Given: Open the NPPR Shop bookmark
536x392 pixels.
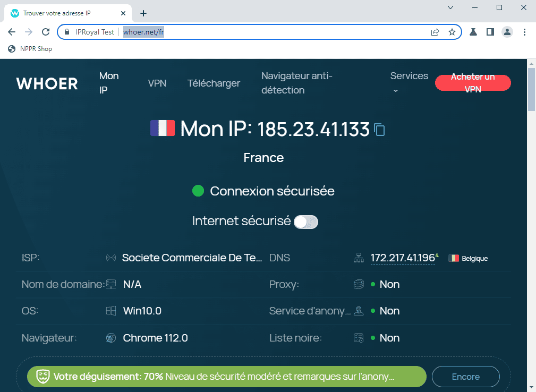Looking at the screenshot, I should [30, 49].
